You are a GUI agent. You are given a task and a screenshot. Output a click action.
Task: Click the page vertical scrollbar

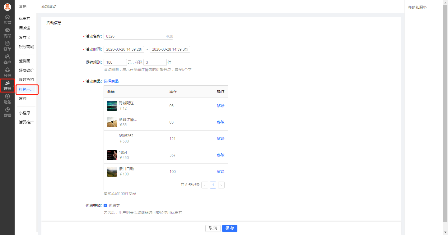click(445, 112)
